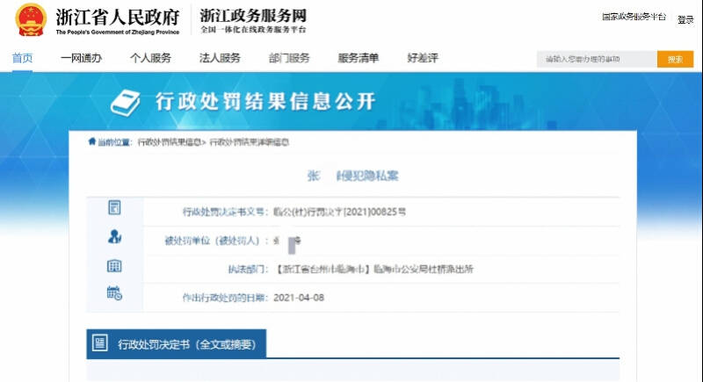Click the list icon in 行政处罚决定书 header

(x=100, y=343)
